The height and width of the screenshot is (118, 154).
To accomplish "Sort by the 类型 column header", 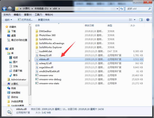I will pos(110,26).
